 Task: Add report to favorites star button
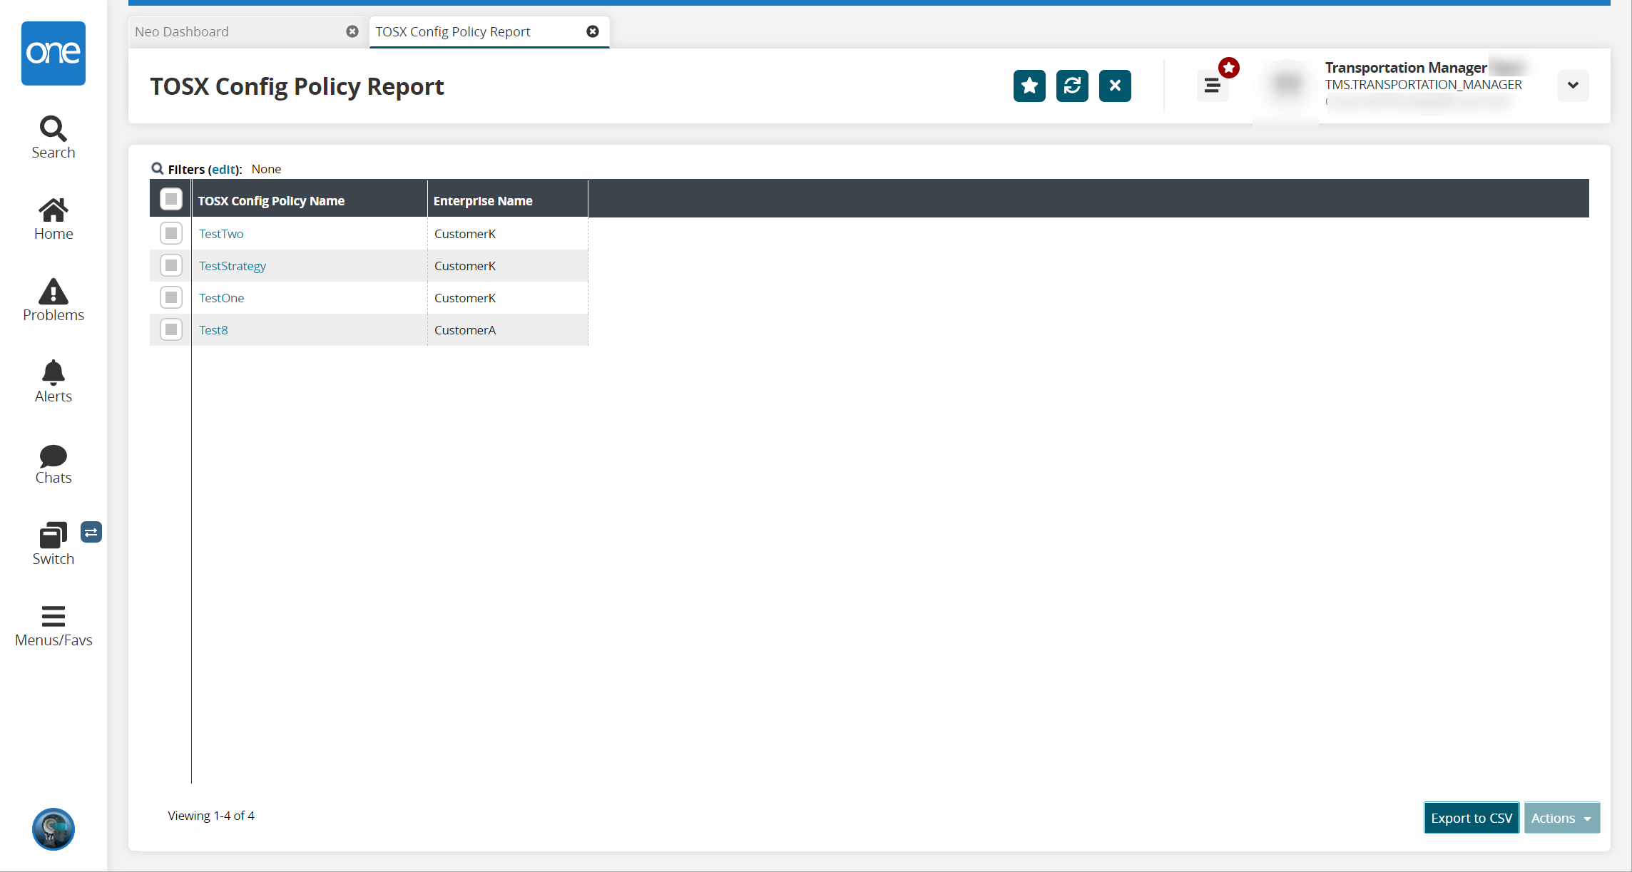point(1029,86)
